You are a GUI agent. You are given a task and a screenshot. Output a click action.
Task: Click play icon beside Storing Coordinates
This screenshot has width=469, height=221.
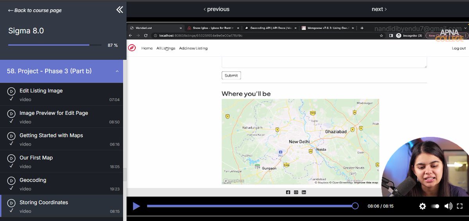(x=11, y=202)
